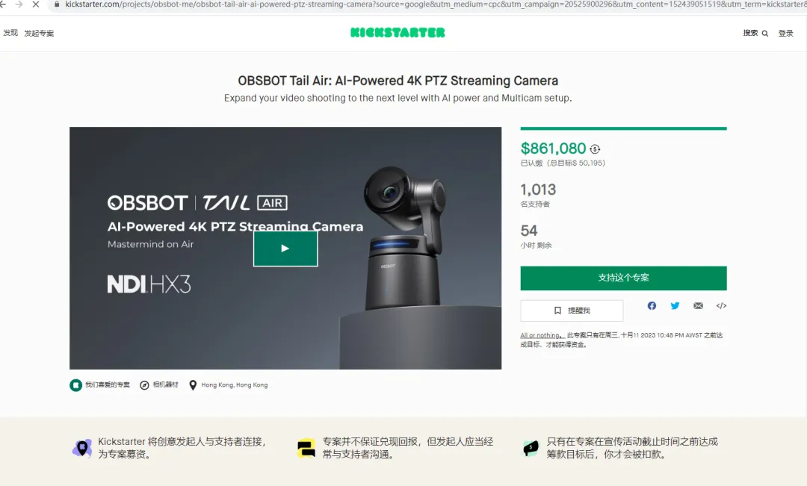Viewport: 807px width, 486px height.
Task: Stop page loading in the browser
Action: point(36,4)
